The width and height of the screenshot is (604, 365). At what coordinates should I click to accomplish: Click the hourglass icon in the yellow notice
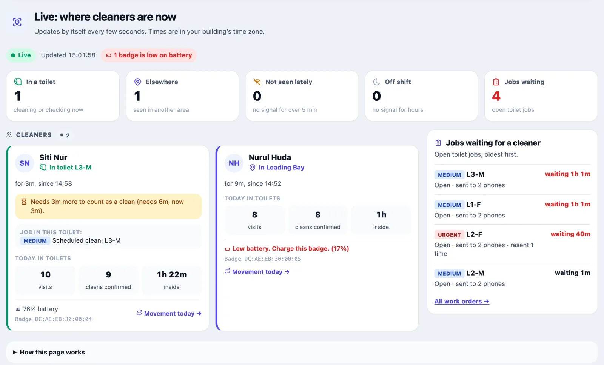[24, 202]
